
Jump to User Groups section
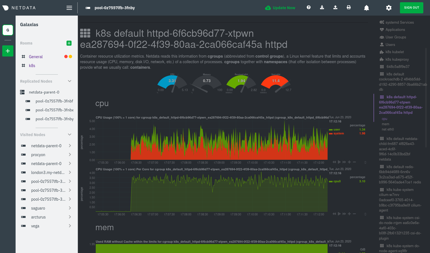click(395, 37)
